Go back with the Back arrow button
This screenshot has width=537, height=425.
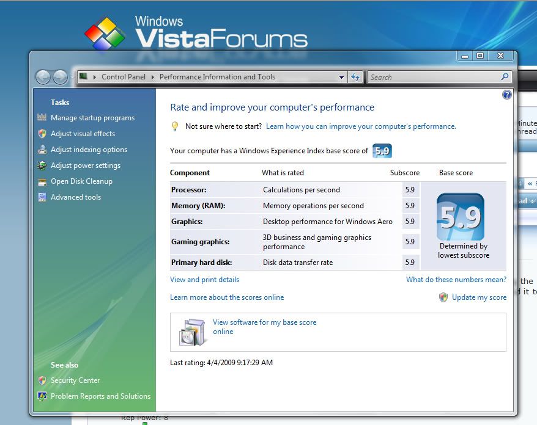click(43, 78)
